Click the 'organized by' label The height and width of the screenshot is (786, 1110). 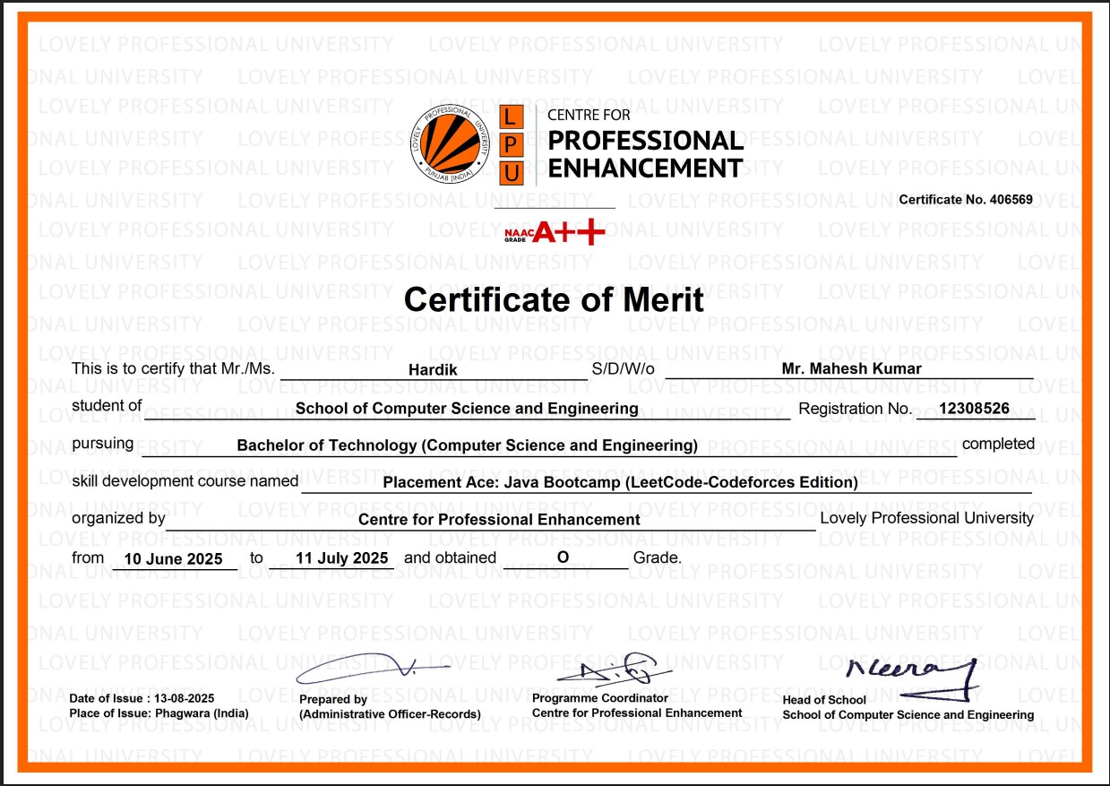(118, 518)
